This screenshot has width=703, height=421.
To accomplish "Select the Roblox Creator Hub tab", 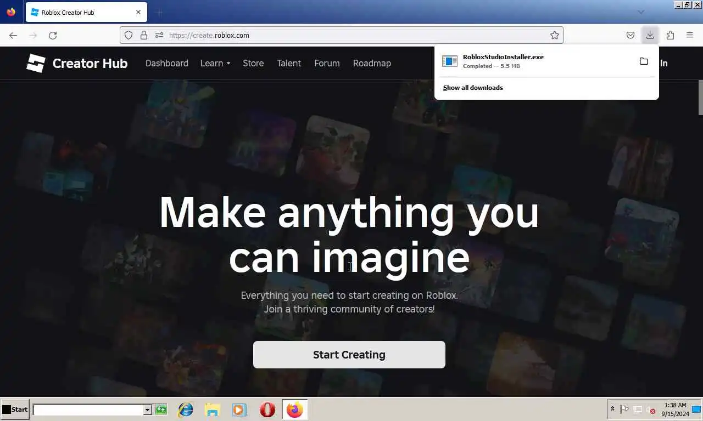I will (x=86, y=12).
